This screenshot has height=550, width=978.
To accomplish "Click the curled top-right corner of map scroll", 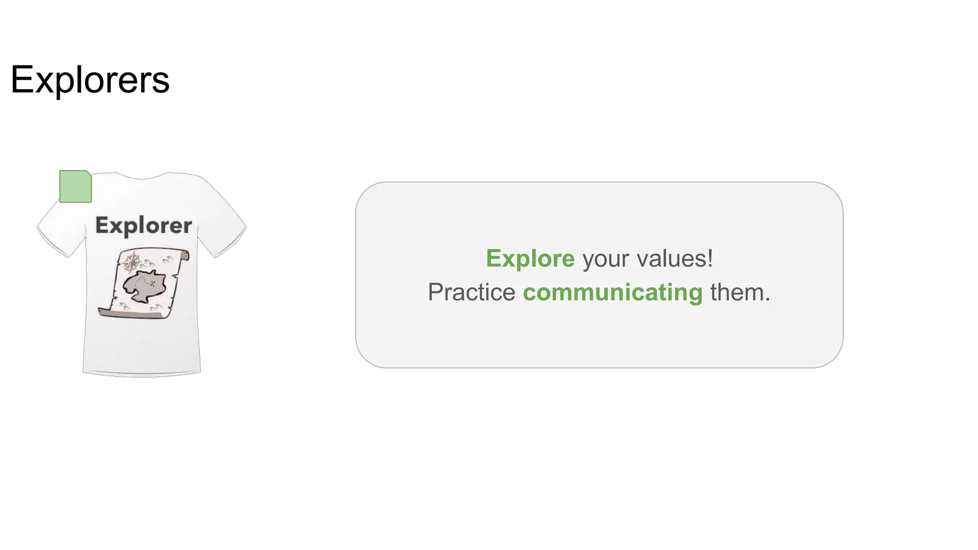I will (x=184, y=255).
